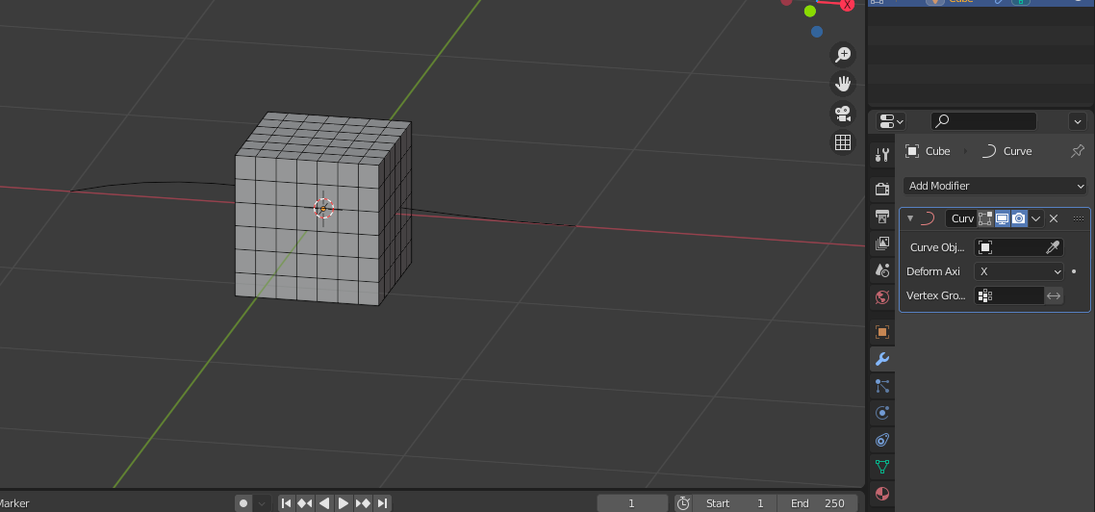Jump to the previous keyframe
The width and height of the screenshot is (1095, 512).
(305, 503)
